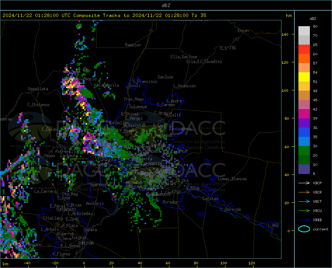Select the magenta 39 dBZ color swatch
This screenshot has height=268, width=332.
click(304, 114)
